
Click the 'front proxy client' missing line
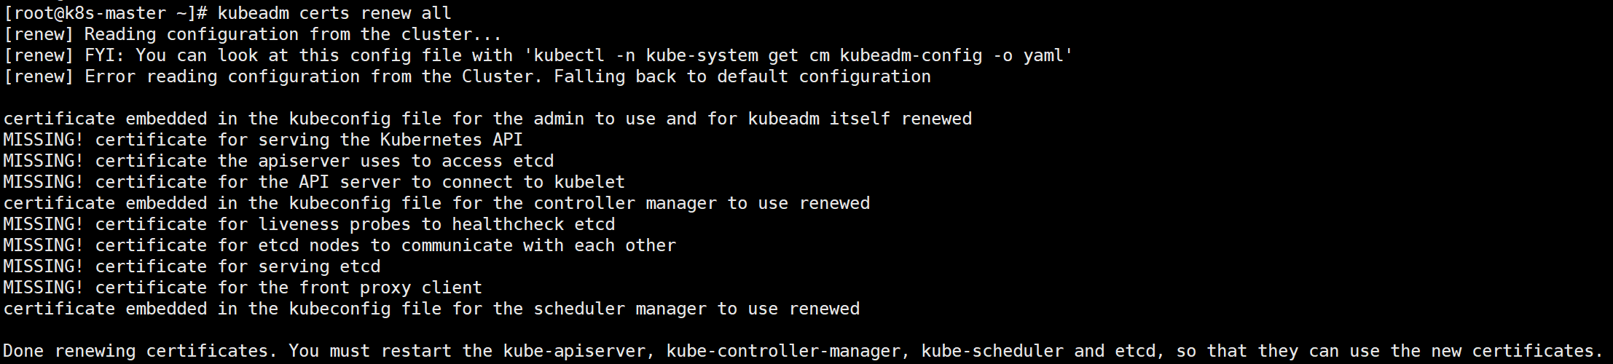243,288
